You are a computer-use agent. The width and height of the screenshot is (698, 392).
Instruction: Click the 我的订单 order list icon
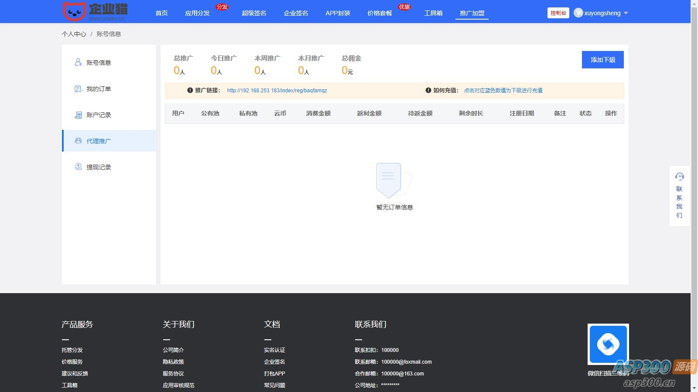[x=78, y=89]
